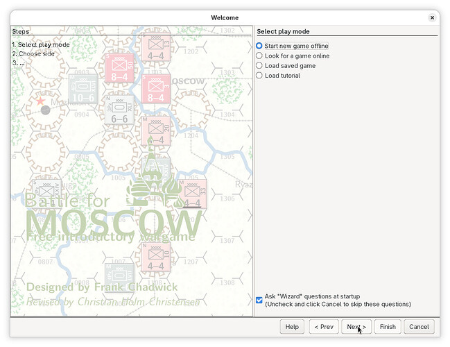The image size is (450, 347).
Task: Click the red star marker on map
Action: [40, 101]
